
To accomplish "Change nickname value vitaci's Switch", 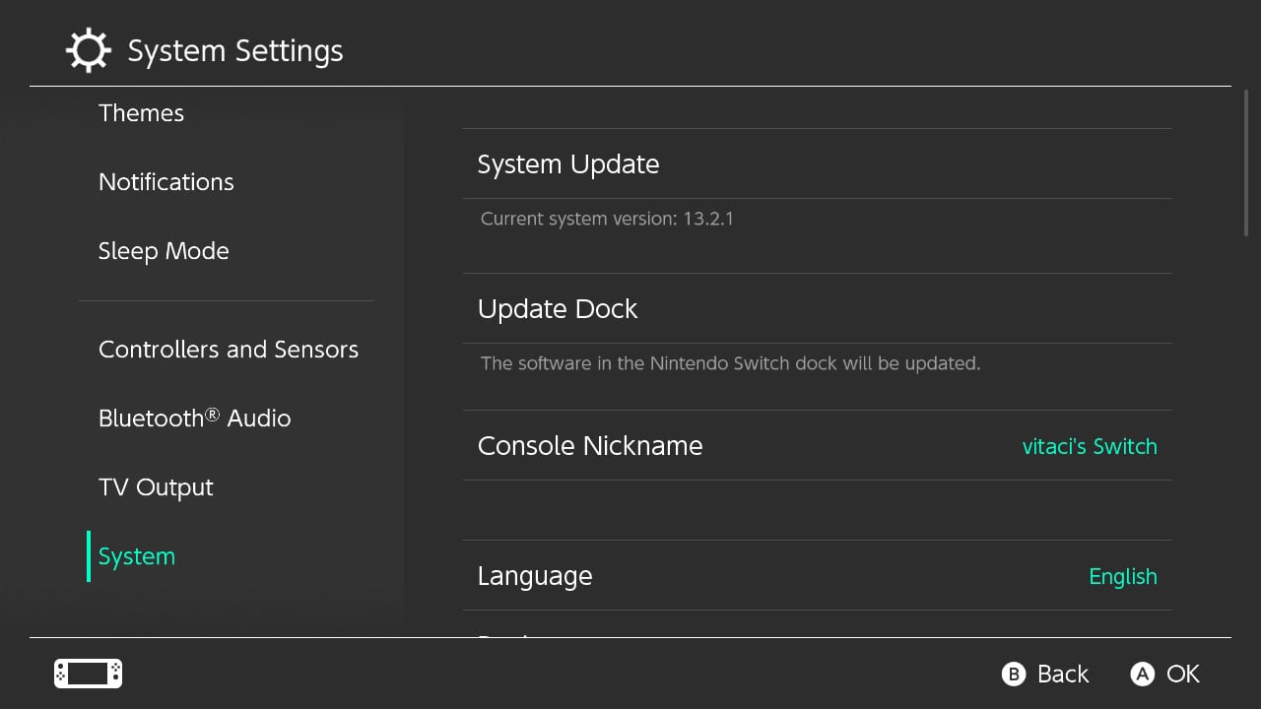I will pos(1090,446).
